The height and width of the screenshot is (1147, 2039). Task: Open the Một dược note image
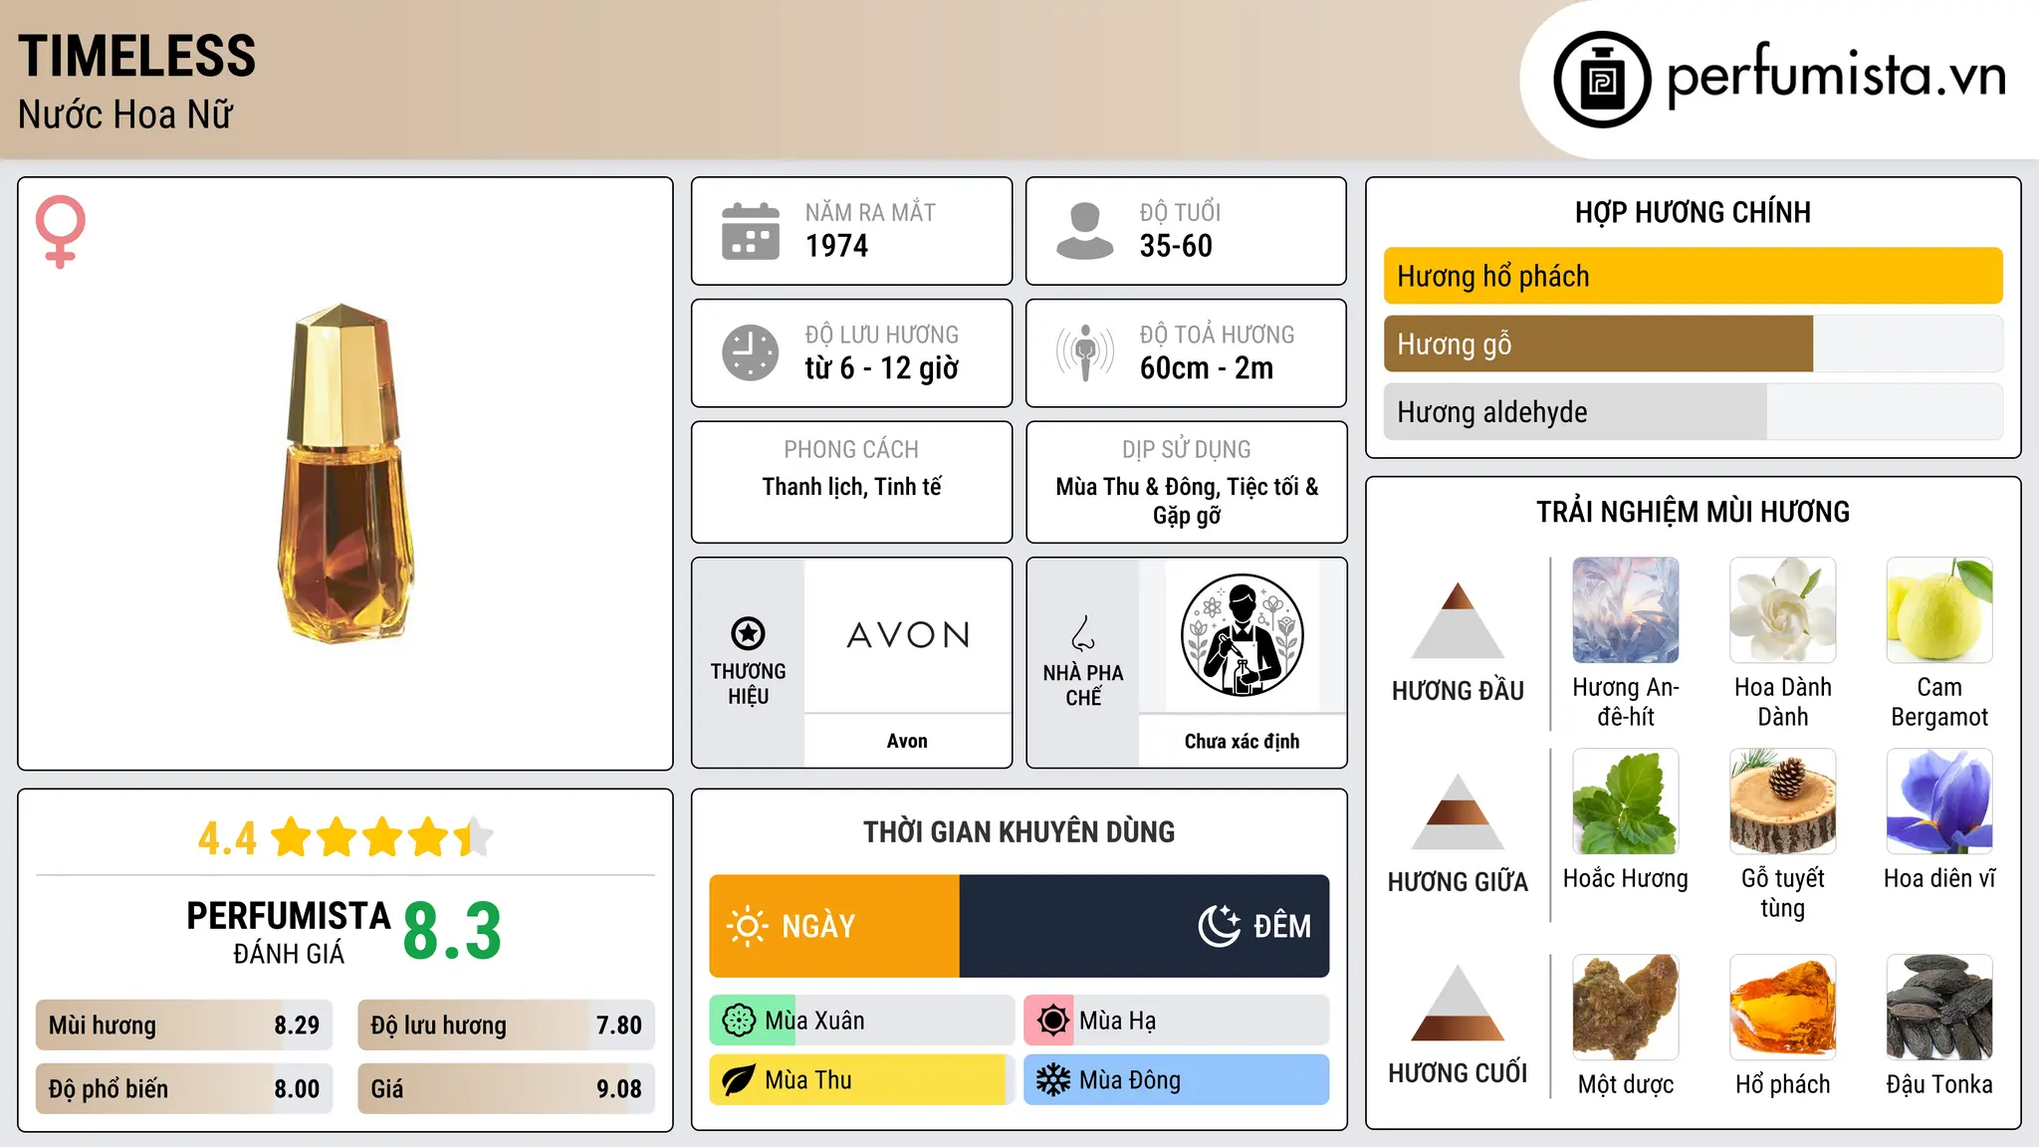(x=1626, y=1008)
